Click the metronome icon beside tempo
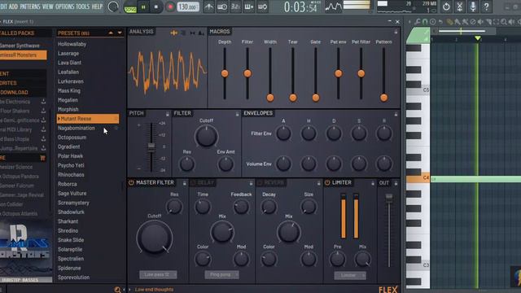 pyautogui.click(x=208, y=7)
